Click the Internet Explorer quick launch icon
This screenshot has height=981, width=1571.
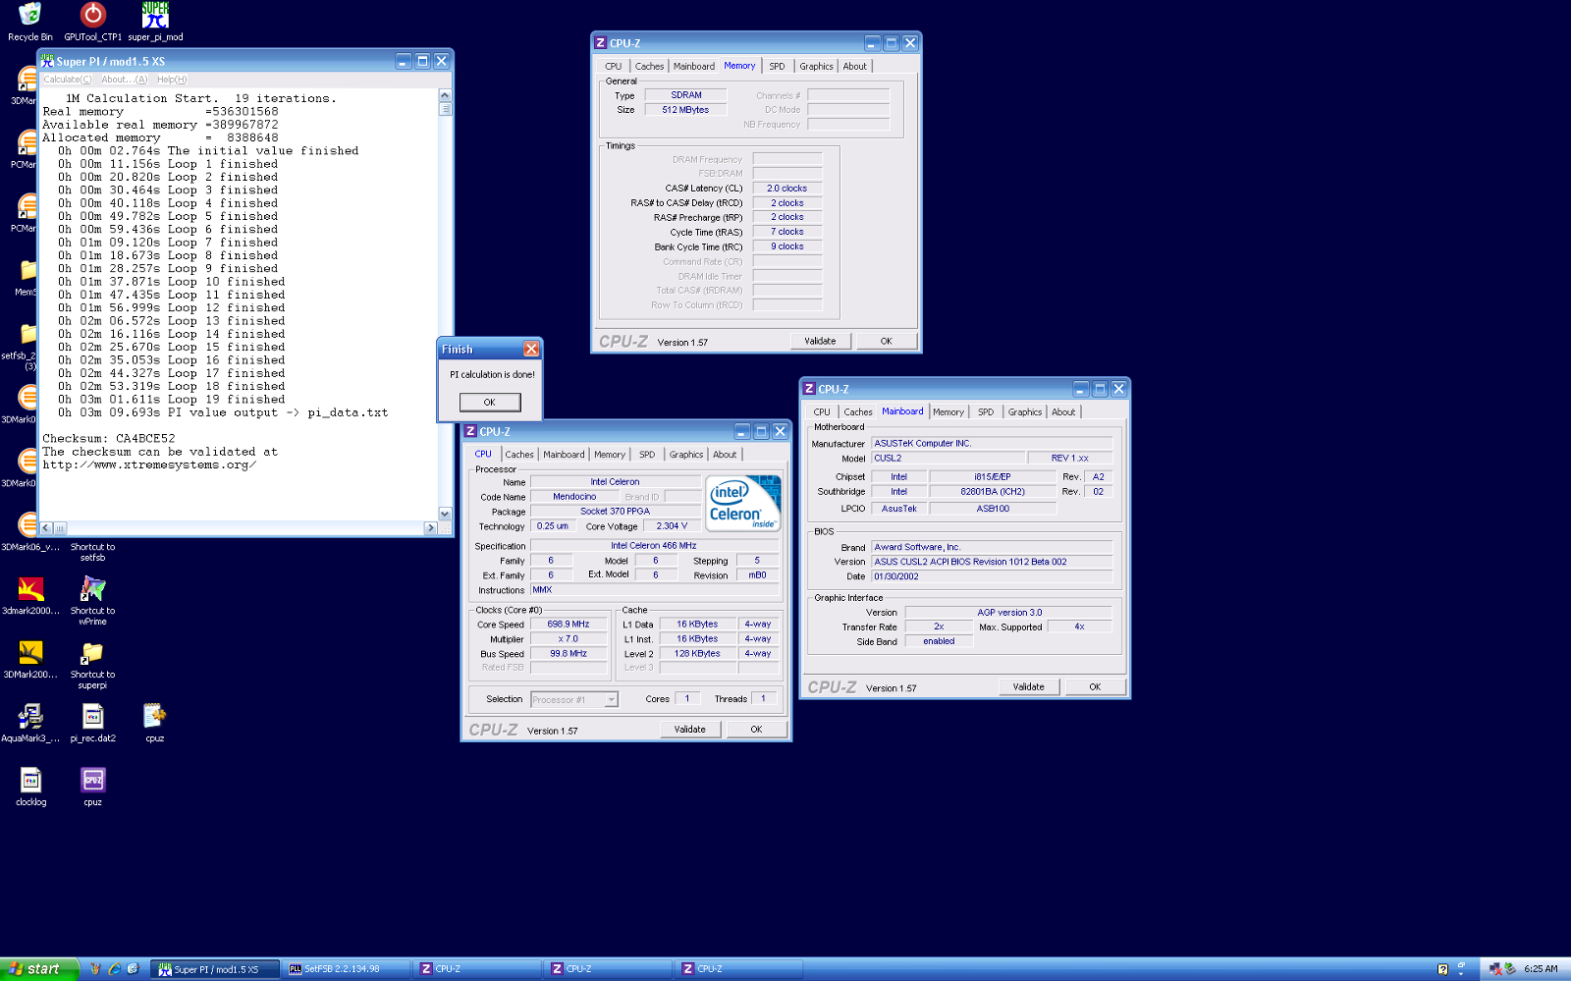pos(114,968)
